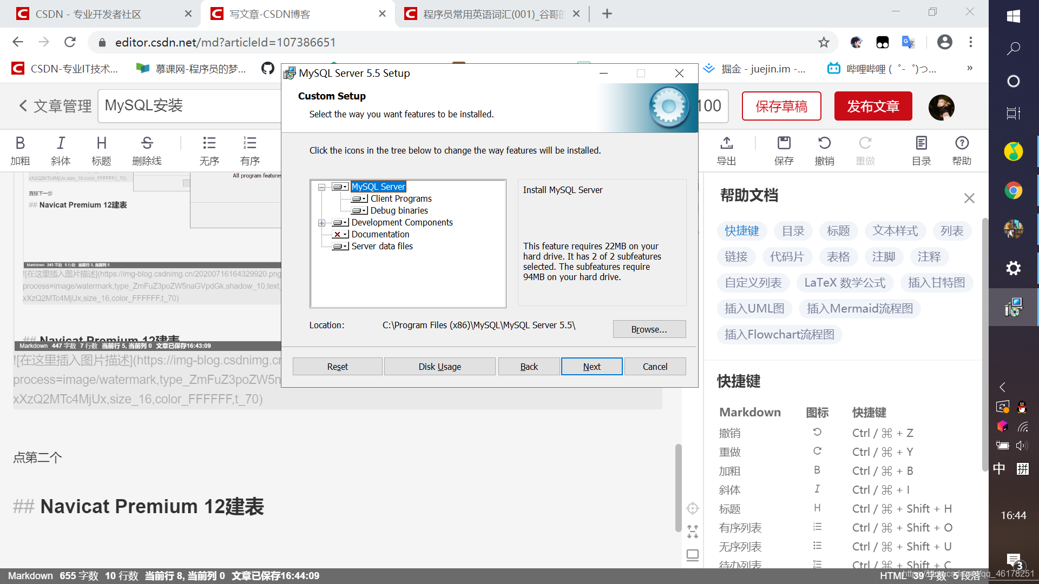Redo with 重做 toolbar icon
The image size is (1039, 584).
tap(865, 151)
